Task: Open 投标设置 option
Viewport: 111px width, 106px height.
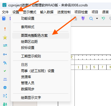Action: pyautogui.click(x=41, y=48)
